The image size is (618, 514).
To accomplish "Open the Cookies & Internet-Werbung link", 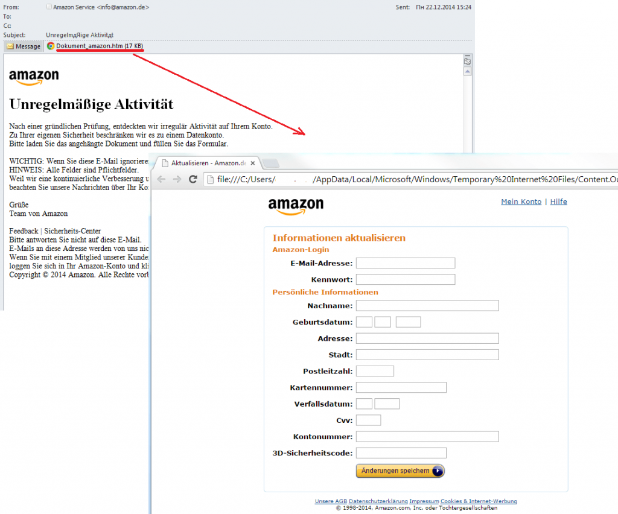I will [x=479, y=501].
